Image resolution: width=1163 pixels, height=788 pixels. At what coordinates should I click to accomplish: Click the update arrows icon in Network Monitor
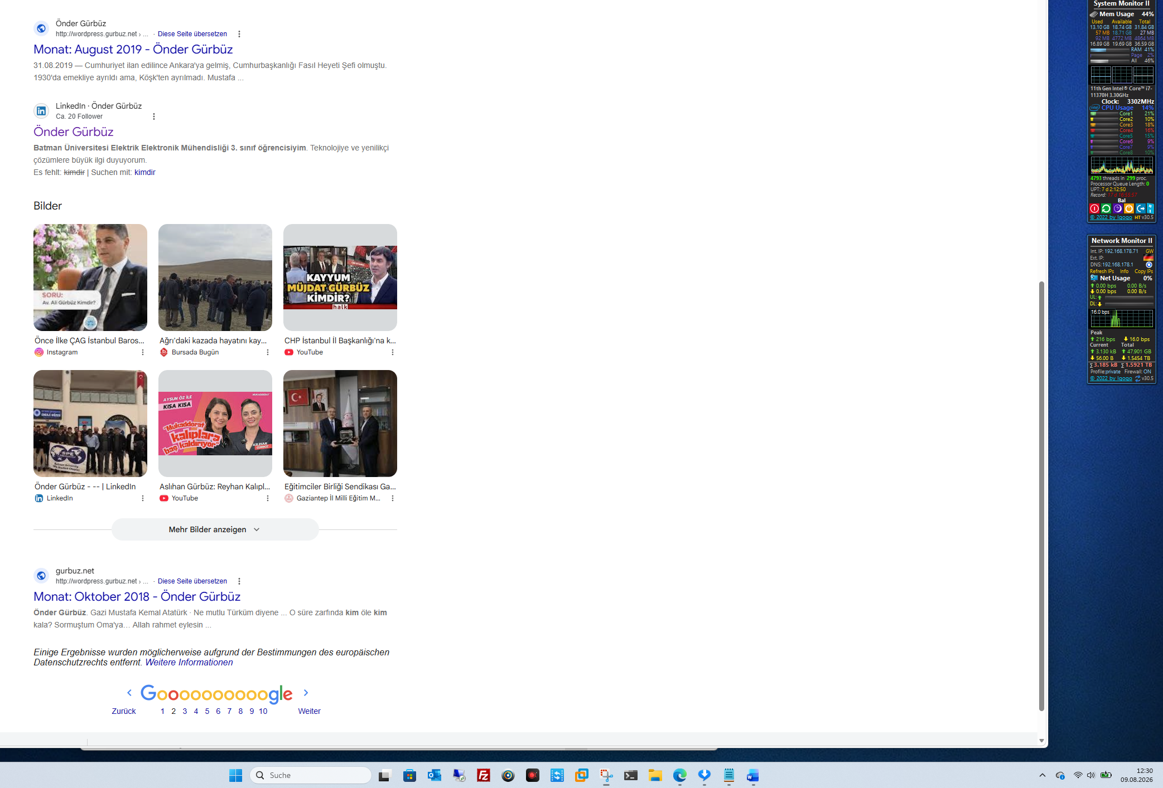click(1137, 378)
